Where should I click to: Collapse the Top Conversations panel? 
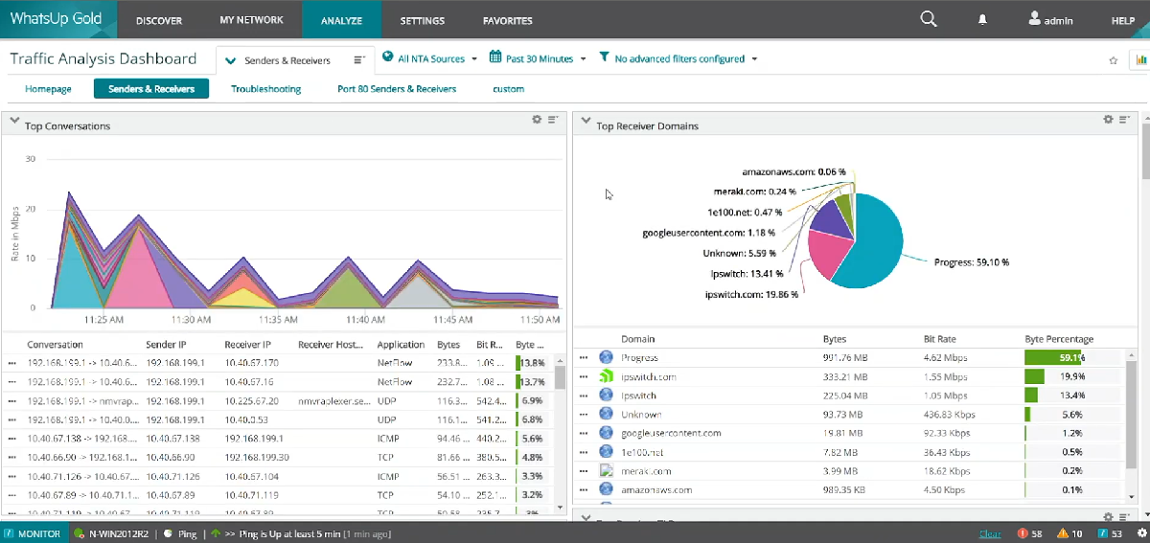tap(14, 122)
